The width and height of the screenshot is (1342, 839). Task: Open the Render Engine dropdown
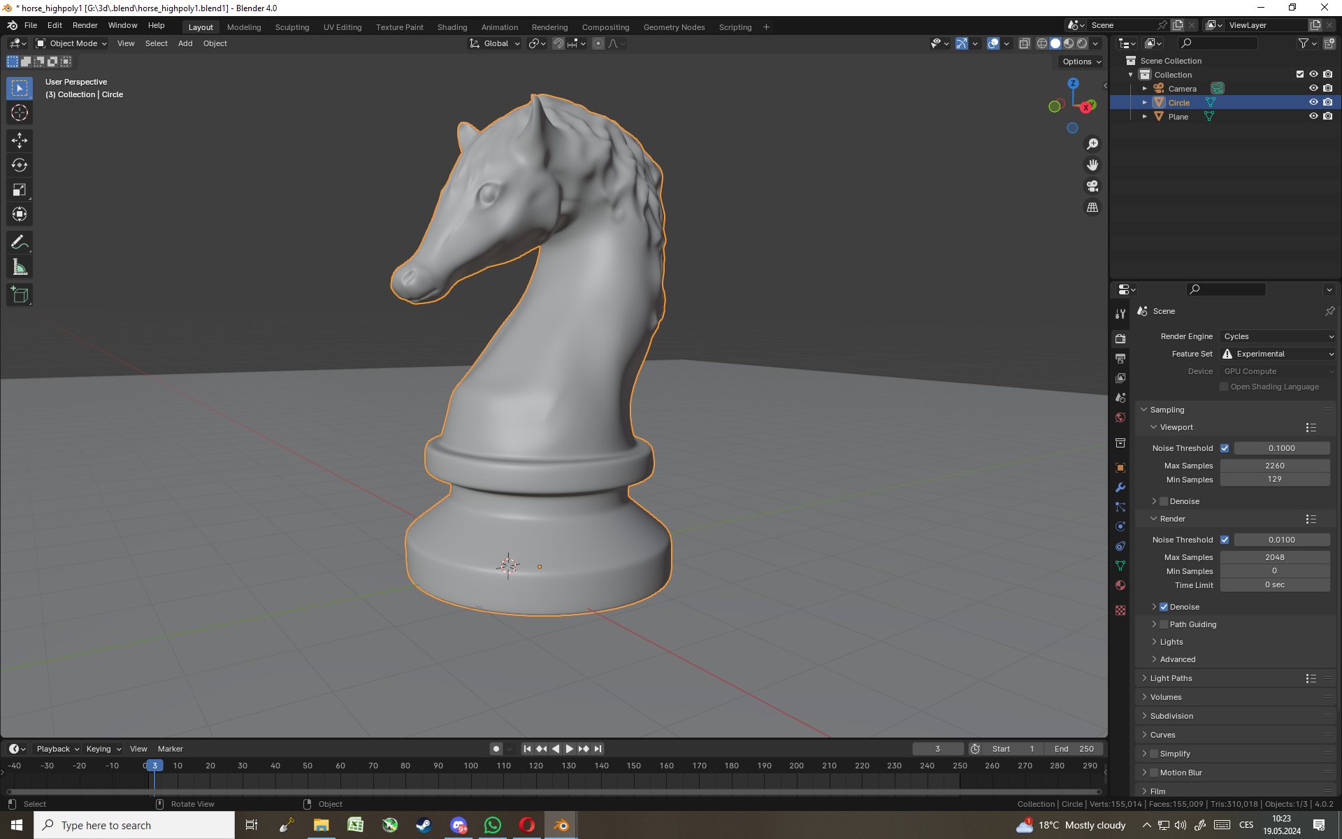1277,336
